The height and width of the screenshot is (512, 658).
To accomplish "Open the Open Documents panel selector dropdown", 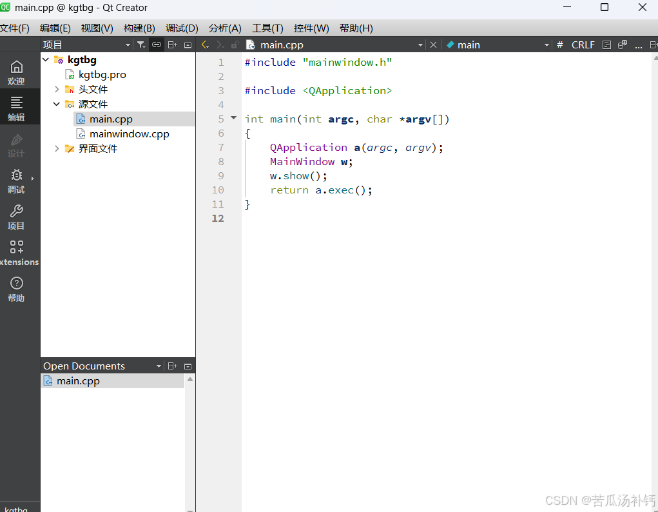I will (159, 366).
